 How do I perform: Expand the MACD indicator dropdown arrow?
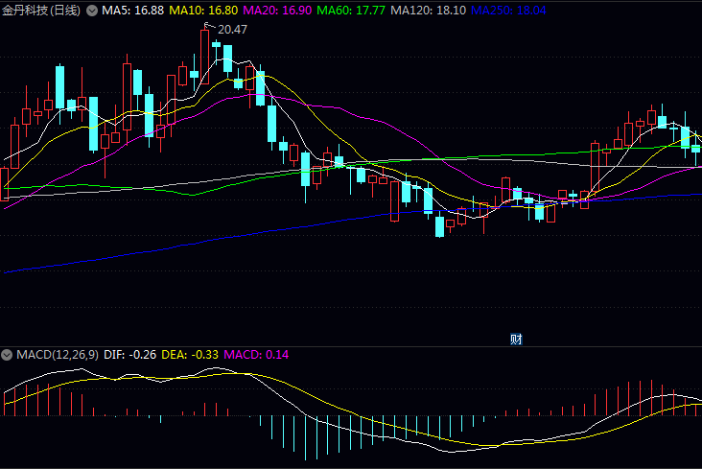[x=8, y=355]
